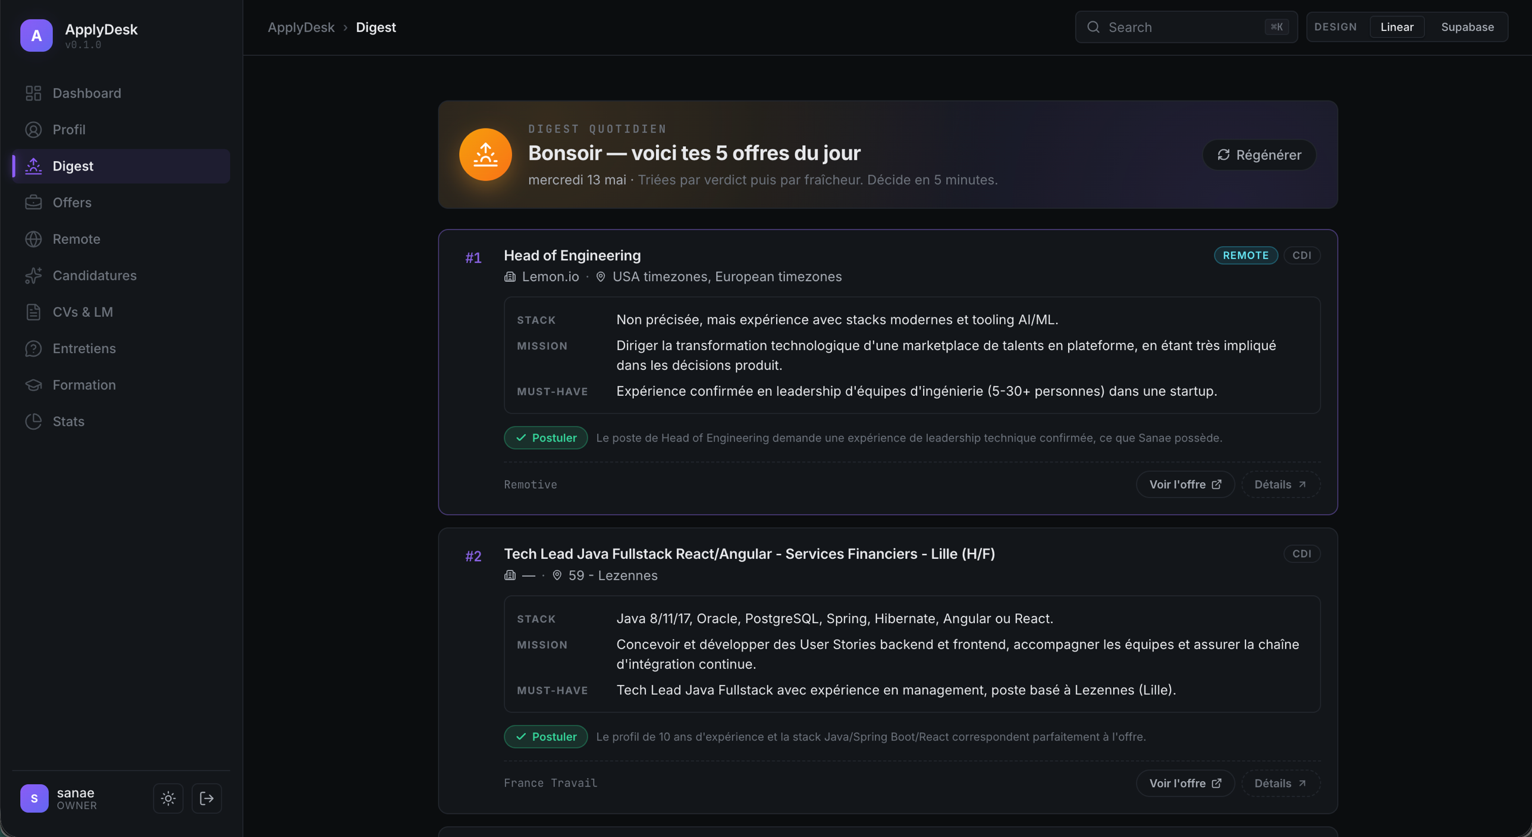Open the Tech Lead Java Fullstack title
This screenshot has height=837, width=1532.
749,553
